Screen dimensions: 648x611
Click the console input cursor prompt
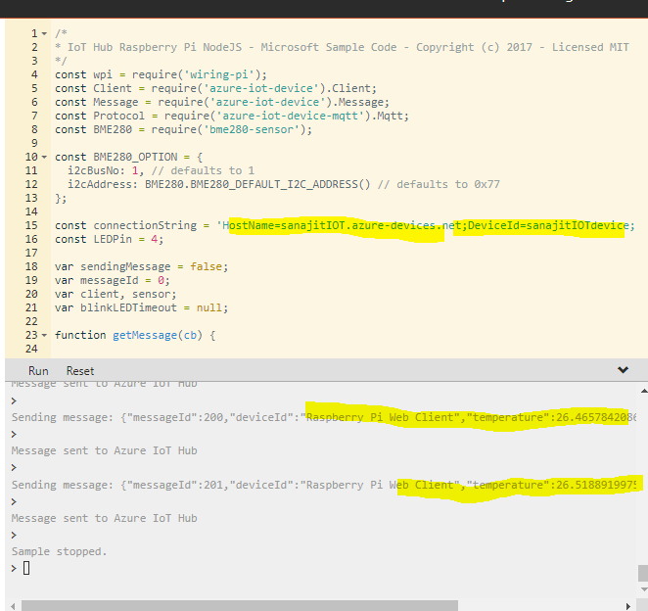[26, 568]
